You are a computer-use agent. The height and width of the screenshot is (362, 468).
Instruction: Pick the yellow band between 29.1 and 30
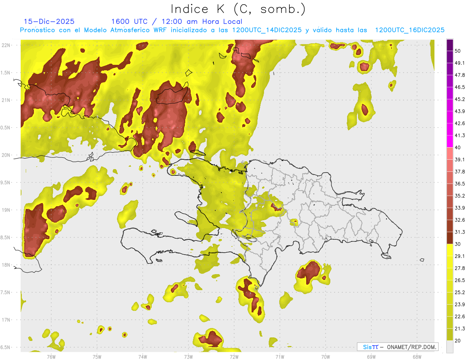point(450,250)
